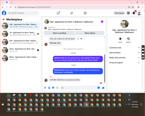The image size is (145, 116).
Task: Click Fabi's phone number message bubble
Action: (65, 80)
